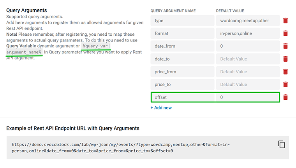The height and width of the screenshot is (168, 296).
Task: Click the 'Supported query arguments.' text
Action: click(35, 17)
